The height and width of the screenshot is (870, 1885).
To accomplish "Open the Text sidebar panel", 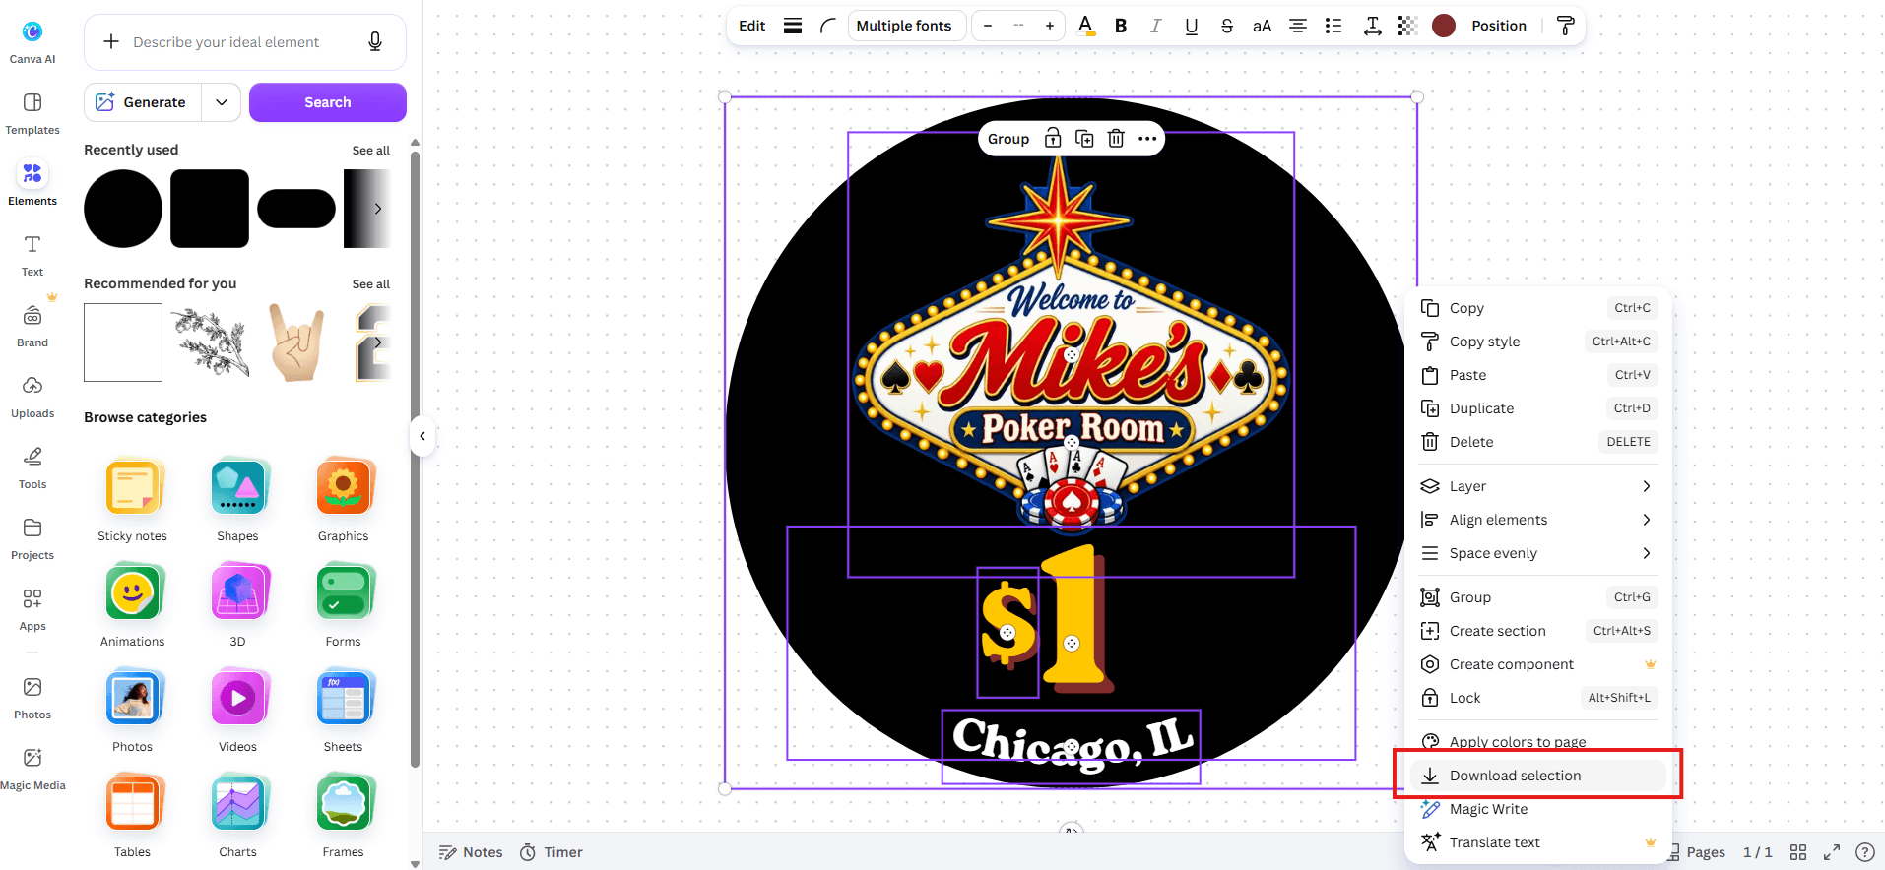I will (x=32, y=255).
